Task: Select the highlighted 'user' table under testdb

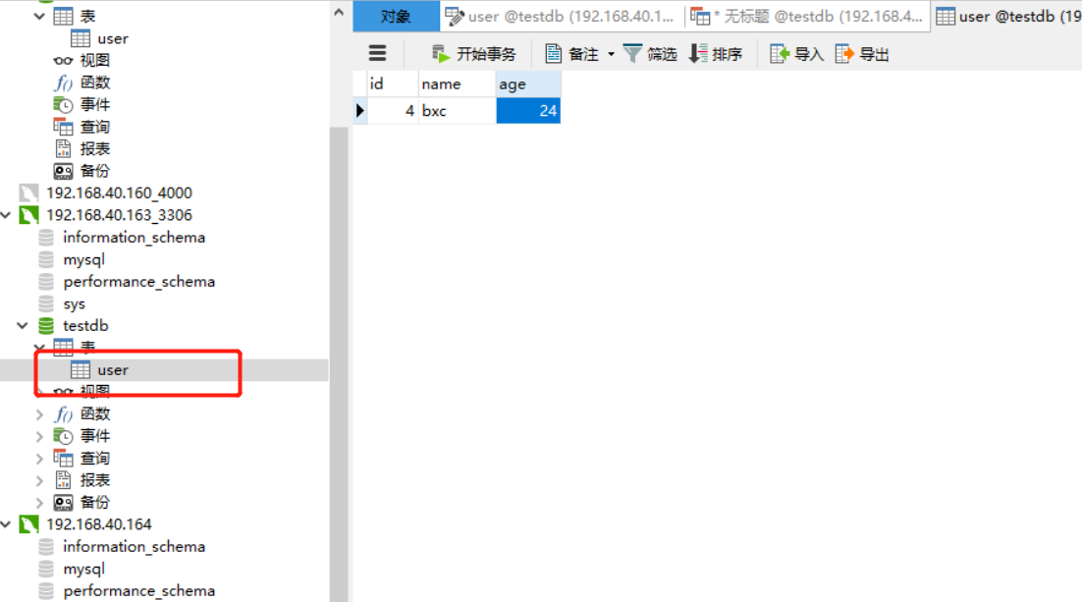Action: point(113,370)
